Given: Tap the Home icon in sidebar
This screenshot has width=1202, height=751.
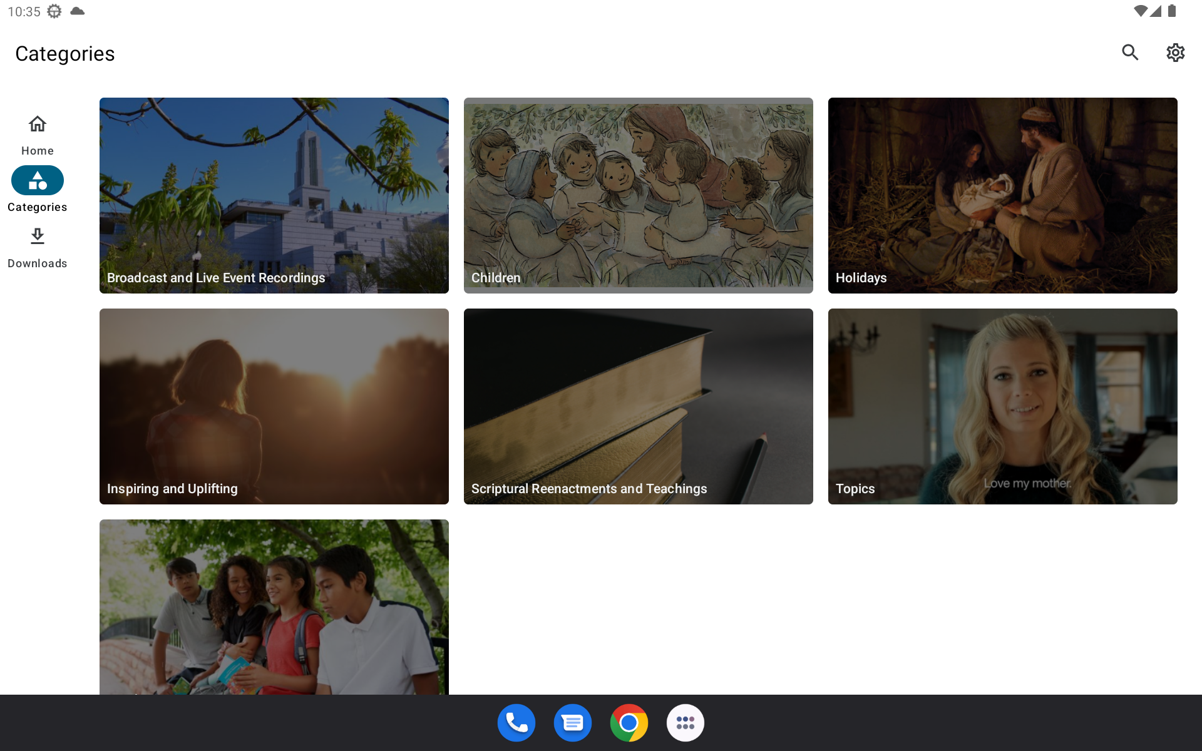Looking at the screenshot, I should 38,124.
